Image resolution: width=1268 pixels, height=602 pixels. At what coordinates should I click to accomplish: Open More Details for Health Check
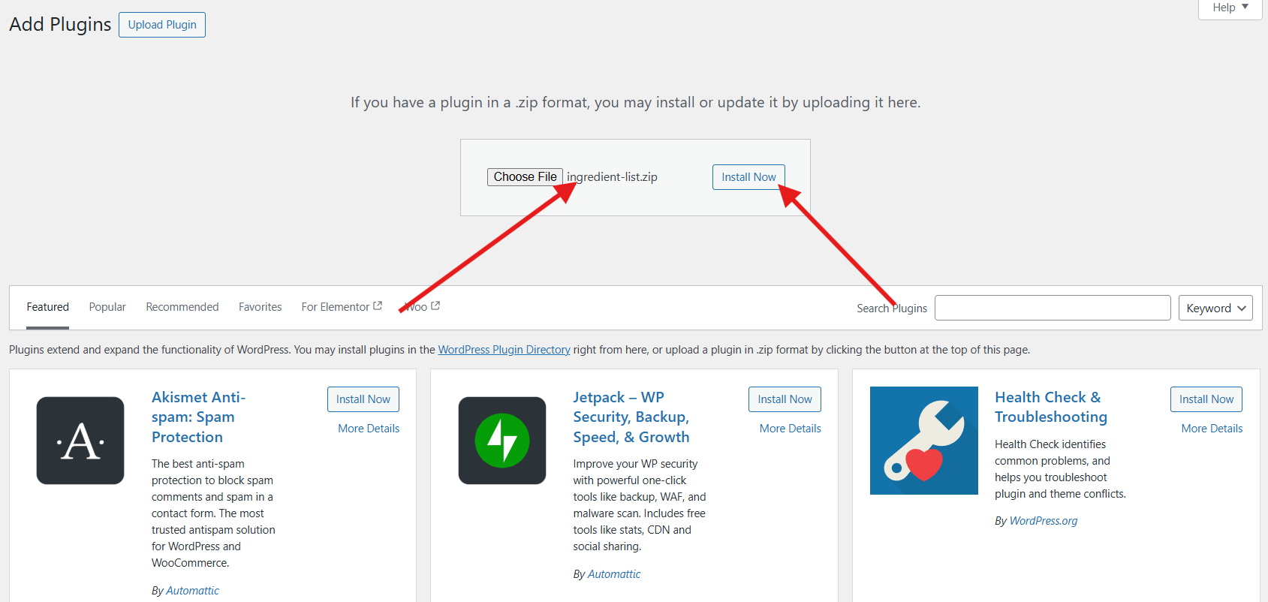1212,429
